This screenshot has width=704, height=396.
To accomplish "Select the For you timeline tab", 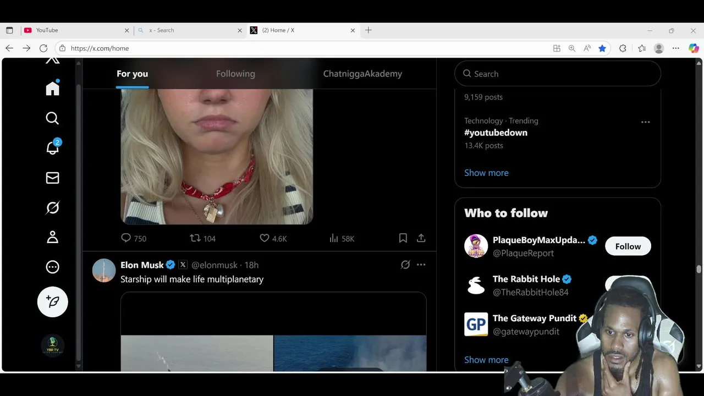I will point(132,74).
